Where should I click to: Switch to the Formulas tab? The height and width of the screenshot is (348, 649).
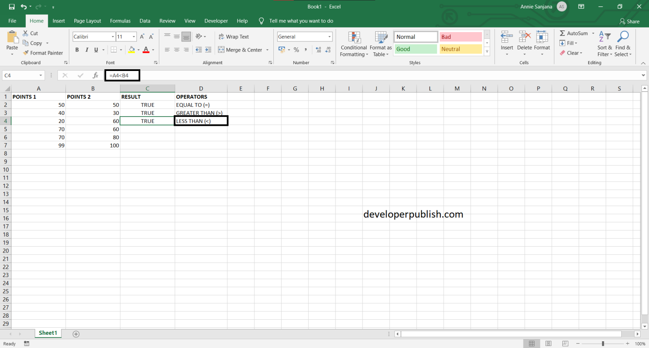coord(120,21)
